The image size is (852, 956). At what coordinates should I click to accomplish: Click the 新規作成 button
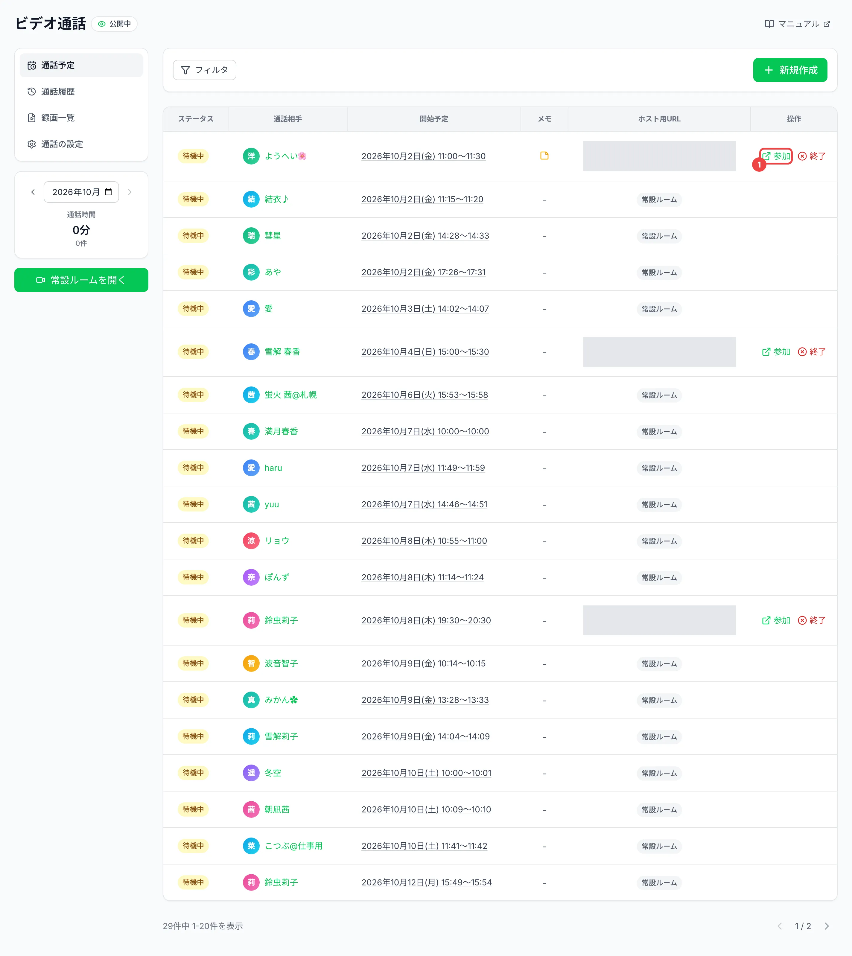click(x=790, y=70)
